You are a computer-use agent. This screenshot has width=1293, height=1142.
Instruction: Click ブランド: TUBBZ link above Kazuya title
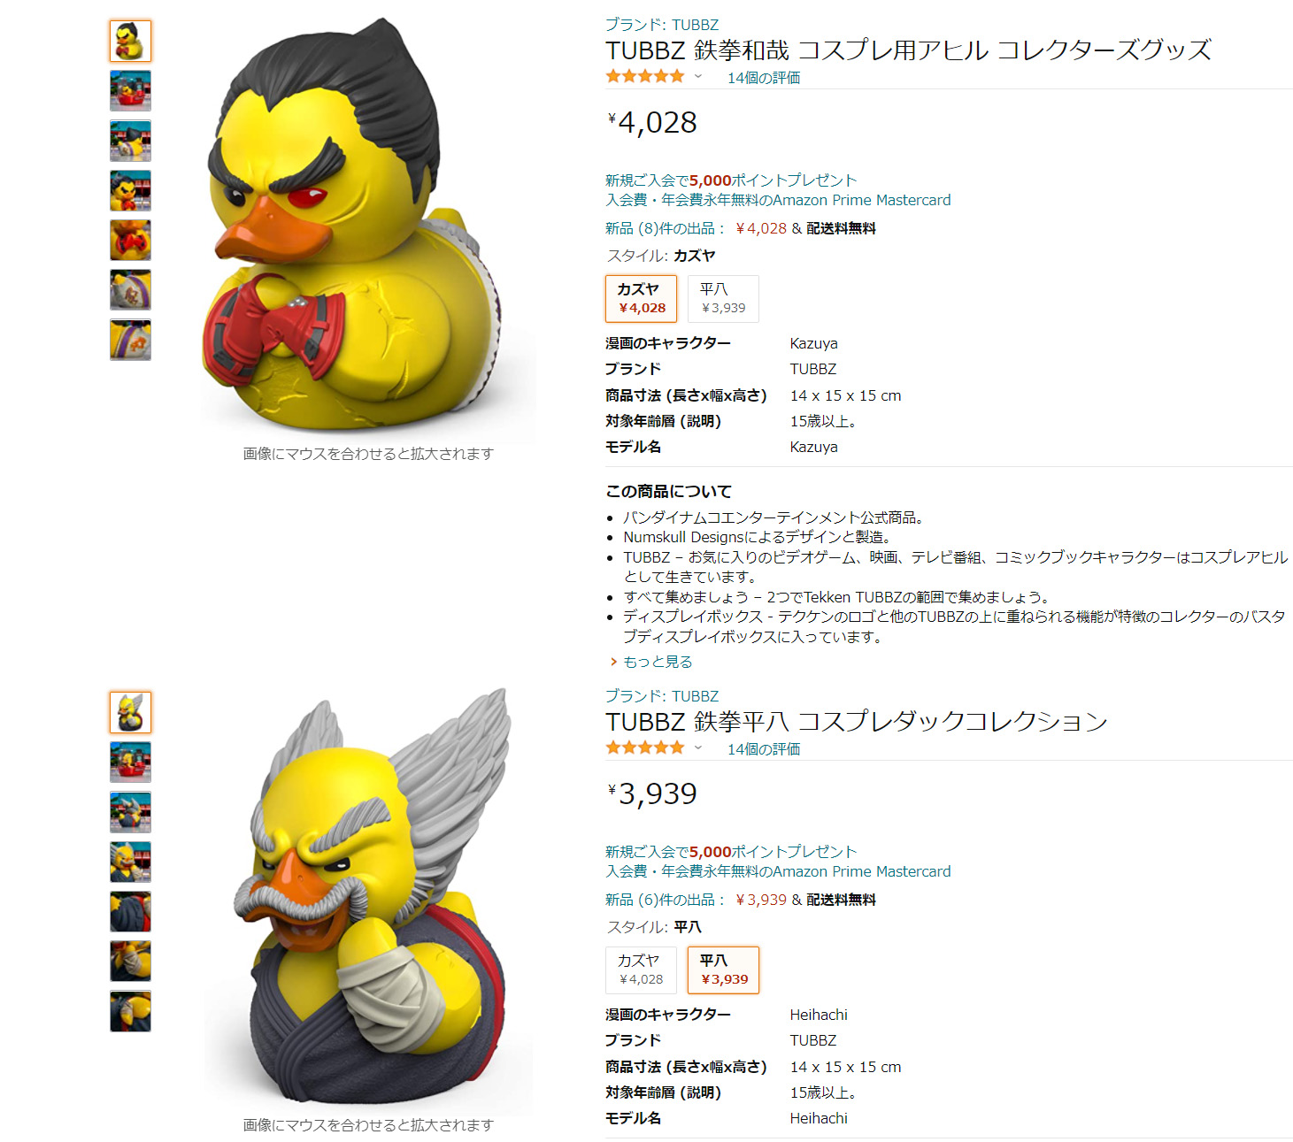click(x=662, y=25)
